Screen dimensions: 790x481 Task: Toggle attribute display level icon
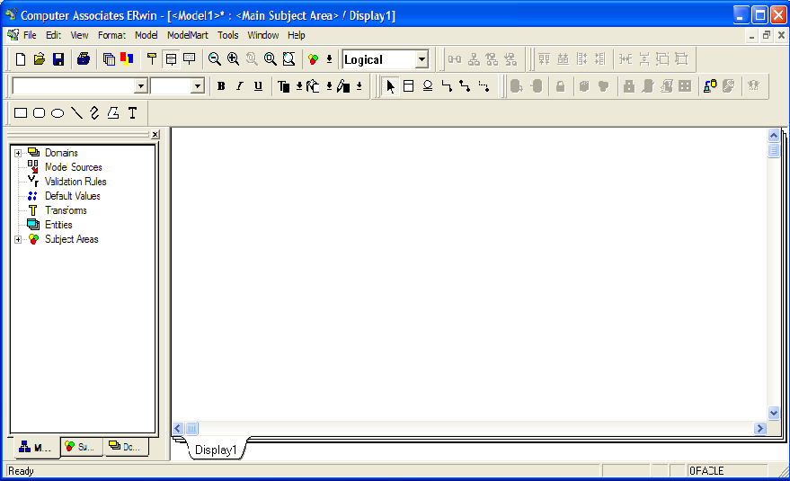pyautogui.click(x=171, y=59)
